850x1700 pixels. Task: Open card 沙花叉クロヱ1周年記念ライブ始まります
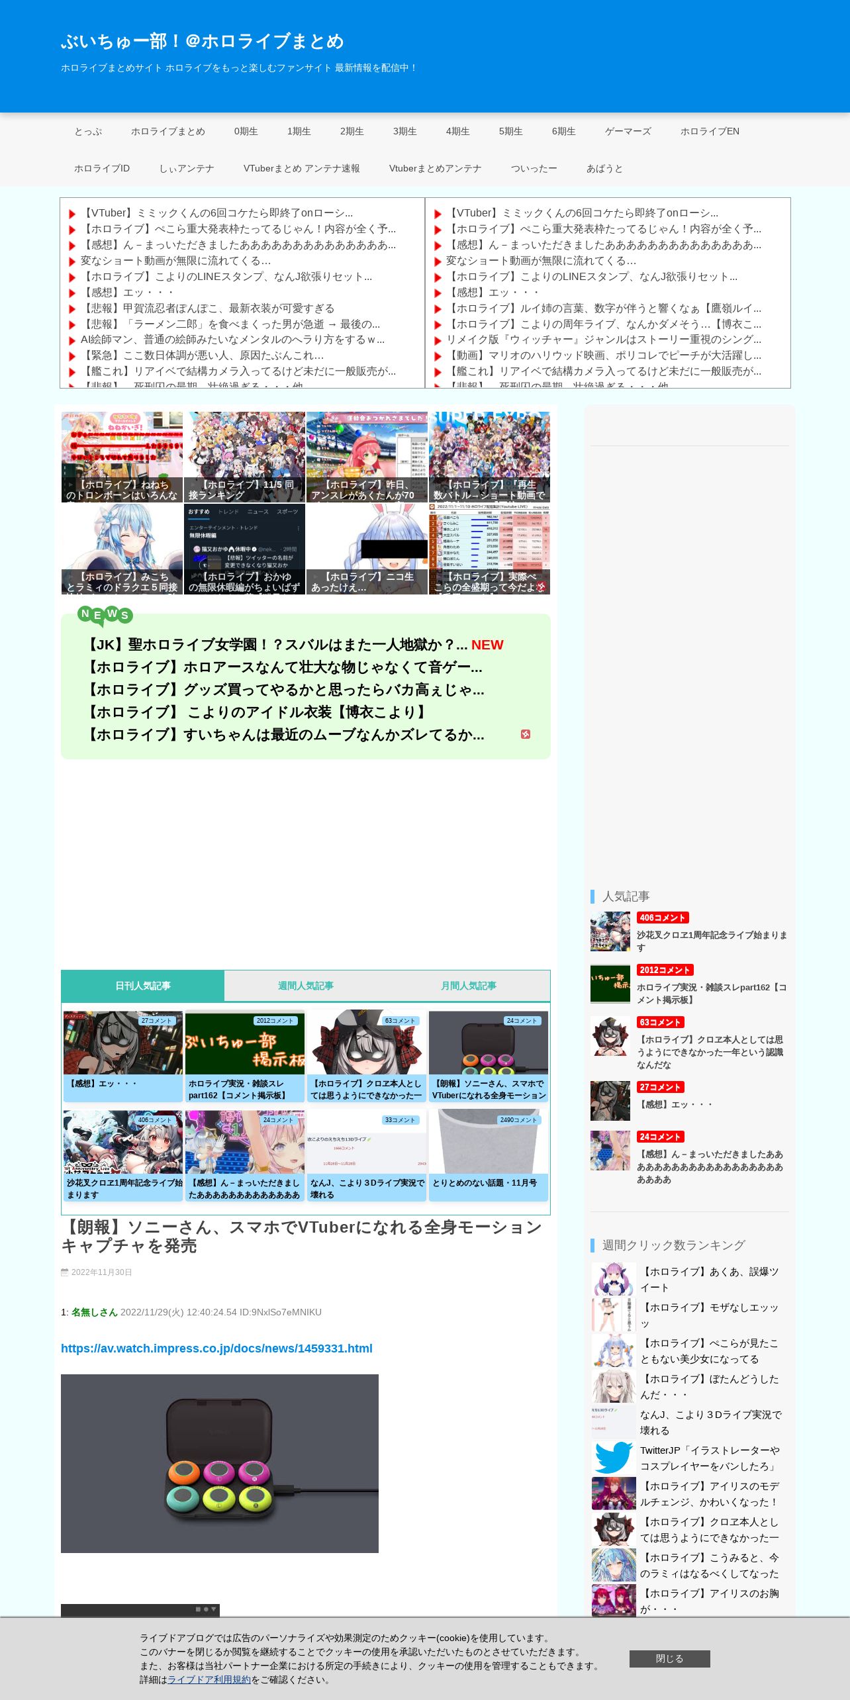point(123,1155)
